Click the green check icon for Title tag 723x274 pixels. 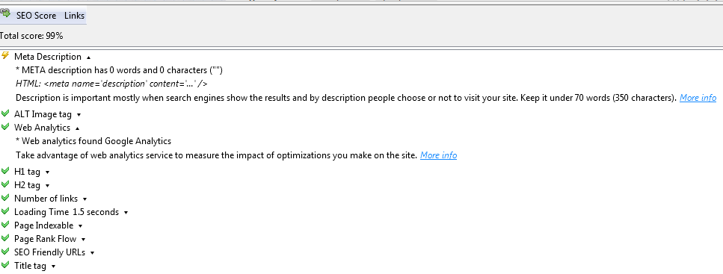(5, 264)
